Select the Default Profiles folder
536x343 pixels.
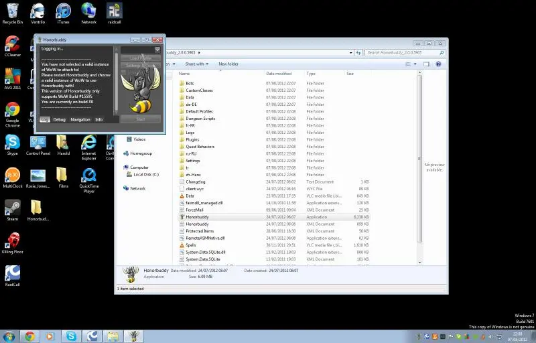pos(273,111)
